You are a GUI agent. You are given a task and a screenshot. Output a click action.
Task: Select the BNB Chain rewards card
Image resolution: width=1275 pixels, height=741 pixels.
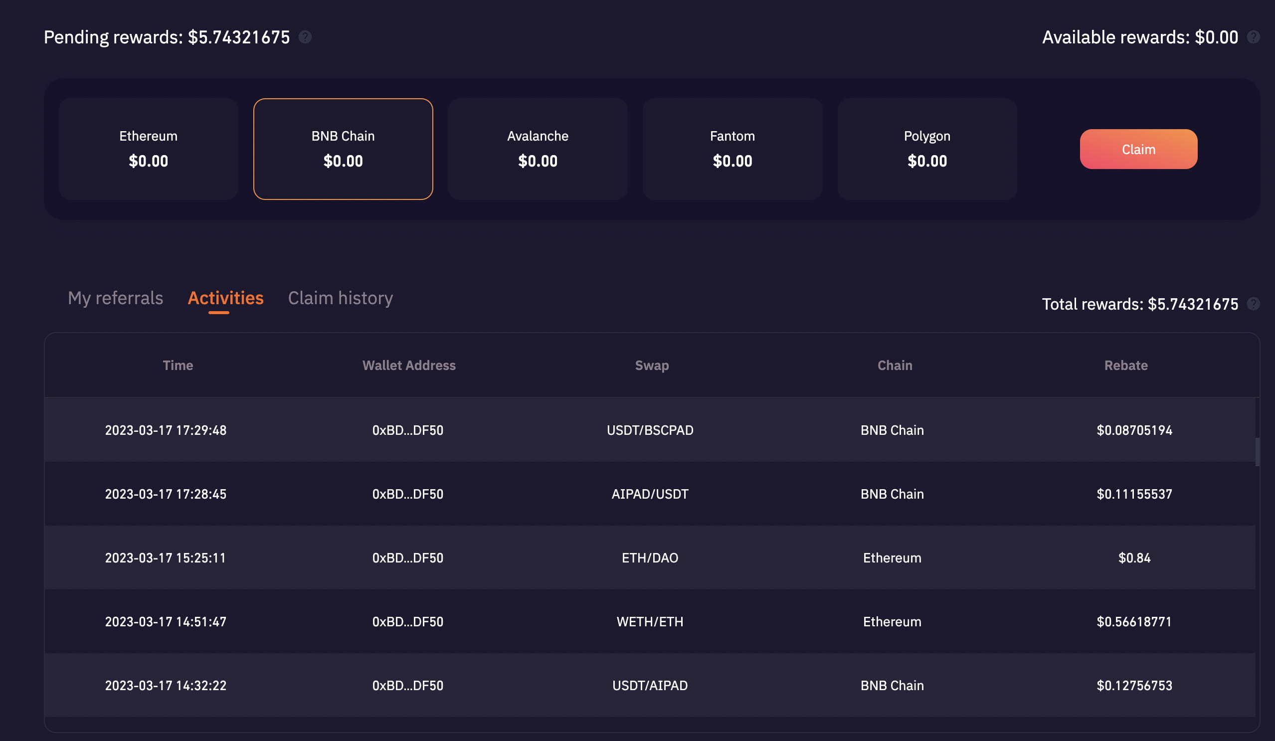[x=343, y=149]
